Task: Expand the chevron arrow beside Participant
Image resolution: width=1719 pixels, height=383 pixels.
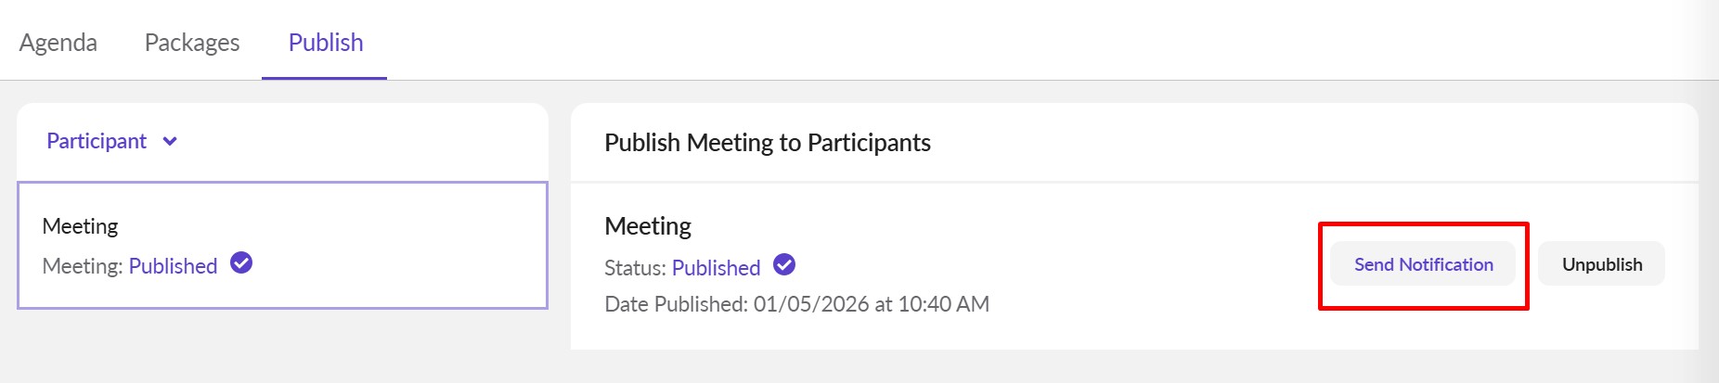Action: click(x=170, y=142)
